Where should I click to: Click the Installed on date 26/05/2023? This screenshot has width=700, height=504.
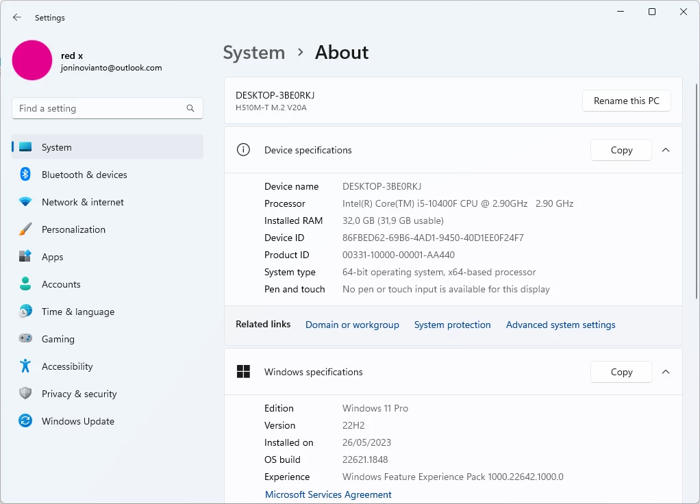[x=366, y=442]
